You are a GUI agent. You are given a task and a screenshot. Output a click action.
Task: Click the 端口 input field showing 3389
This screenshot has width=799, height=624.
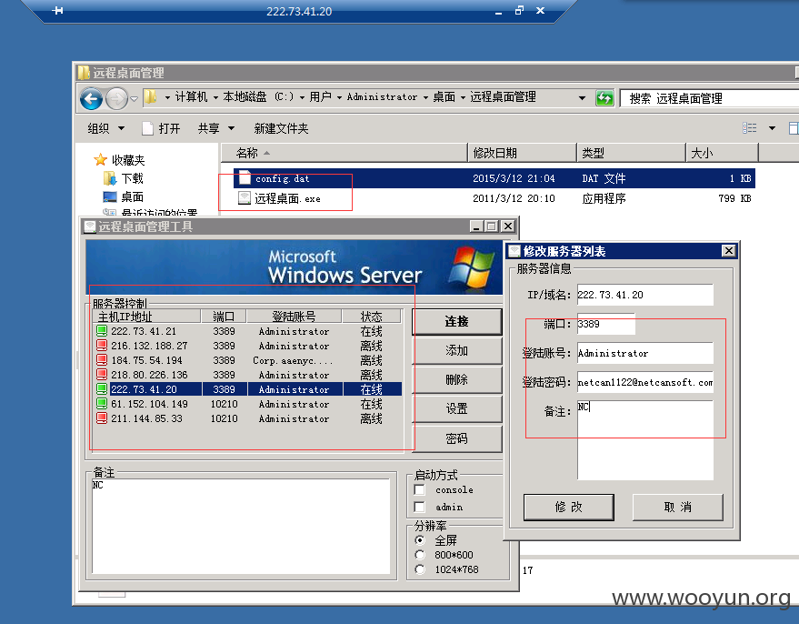[606, 324]
